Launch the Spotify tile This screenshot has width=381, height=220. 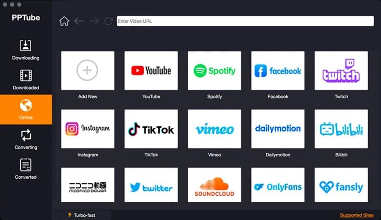[x=214, y=71]
